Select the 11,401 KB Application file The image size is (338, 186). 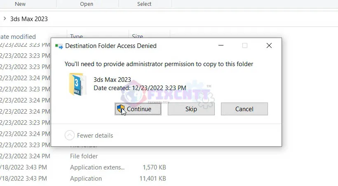[x=86, y=179]
